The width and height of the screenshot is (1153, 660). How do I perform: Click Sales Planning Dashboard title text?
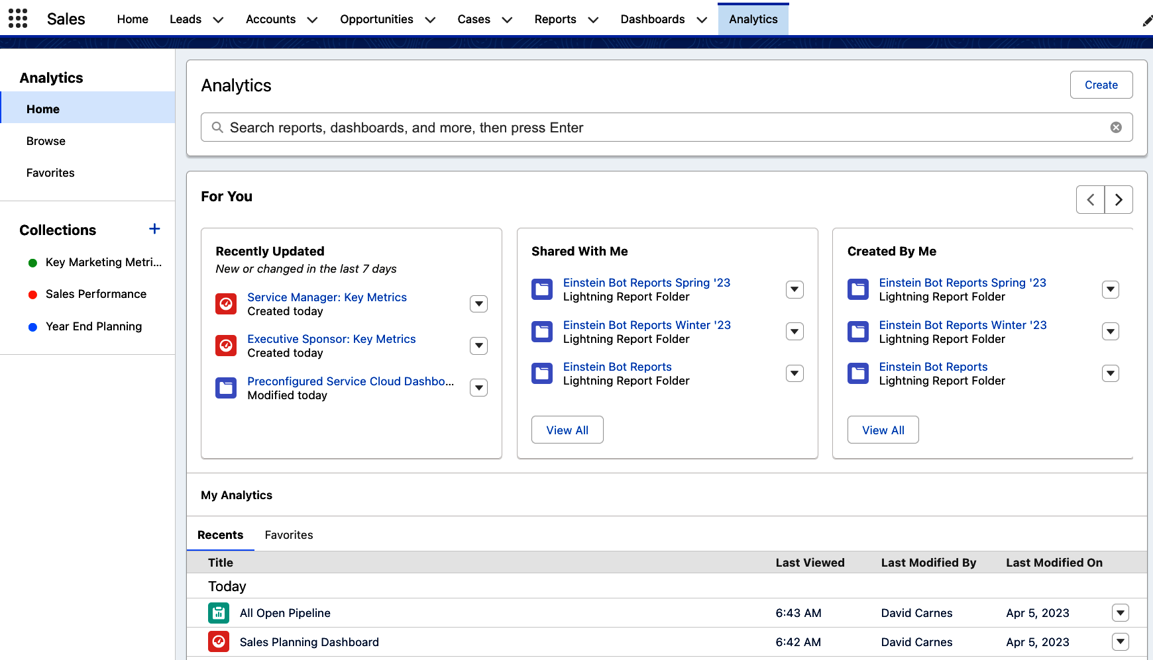(x=309, y=642)
